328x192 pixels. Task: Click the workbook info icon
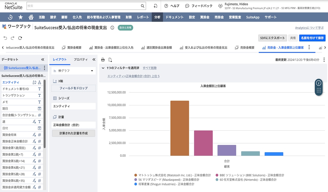(112, 28)
